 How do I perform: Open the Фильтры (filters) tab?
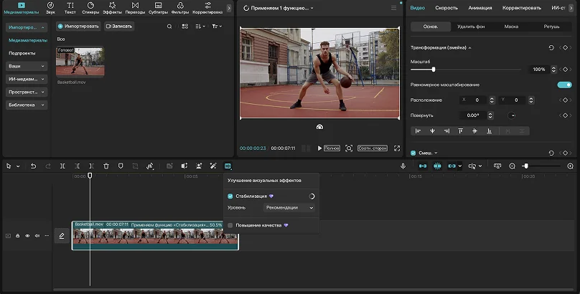[x=180, y=8]
